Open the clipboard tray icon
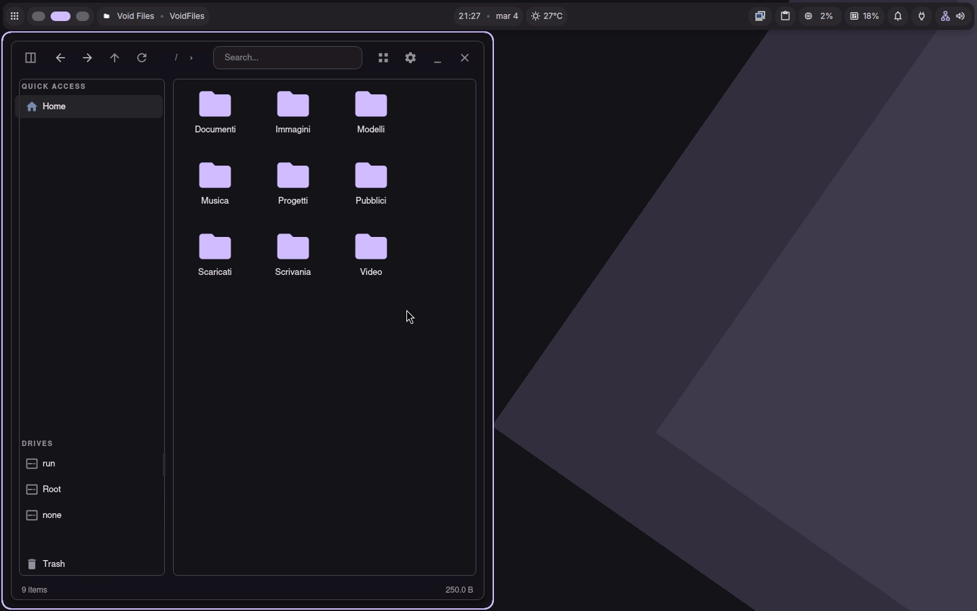977x611 pixels. point(786,16)
